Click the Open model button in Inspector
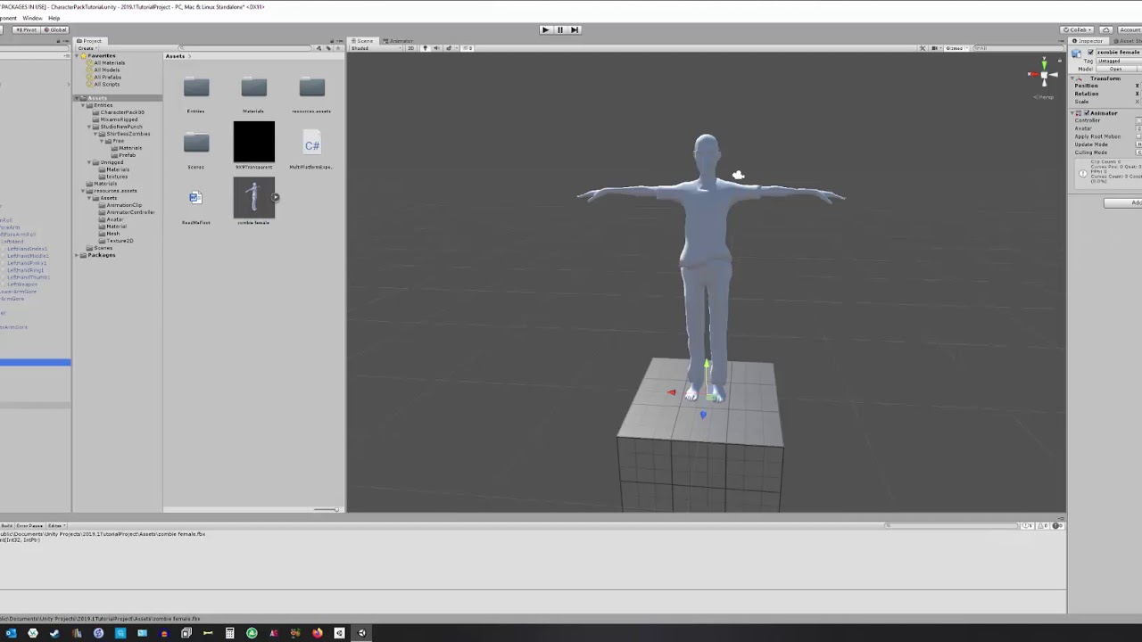The width and height of the screenshot is (1142, 642). (1116, 69)
